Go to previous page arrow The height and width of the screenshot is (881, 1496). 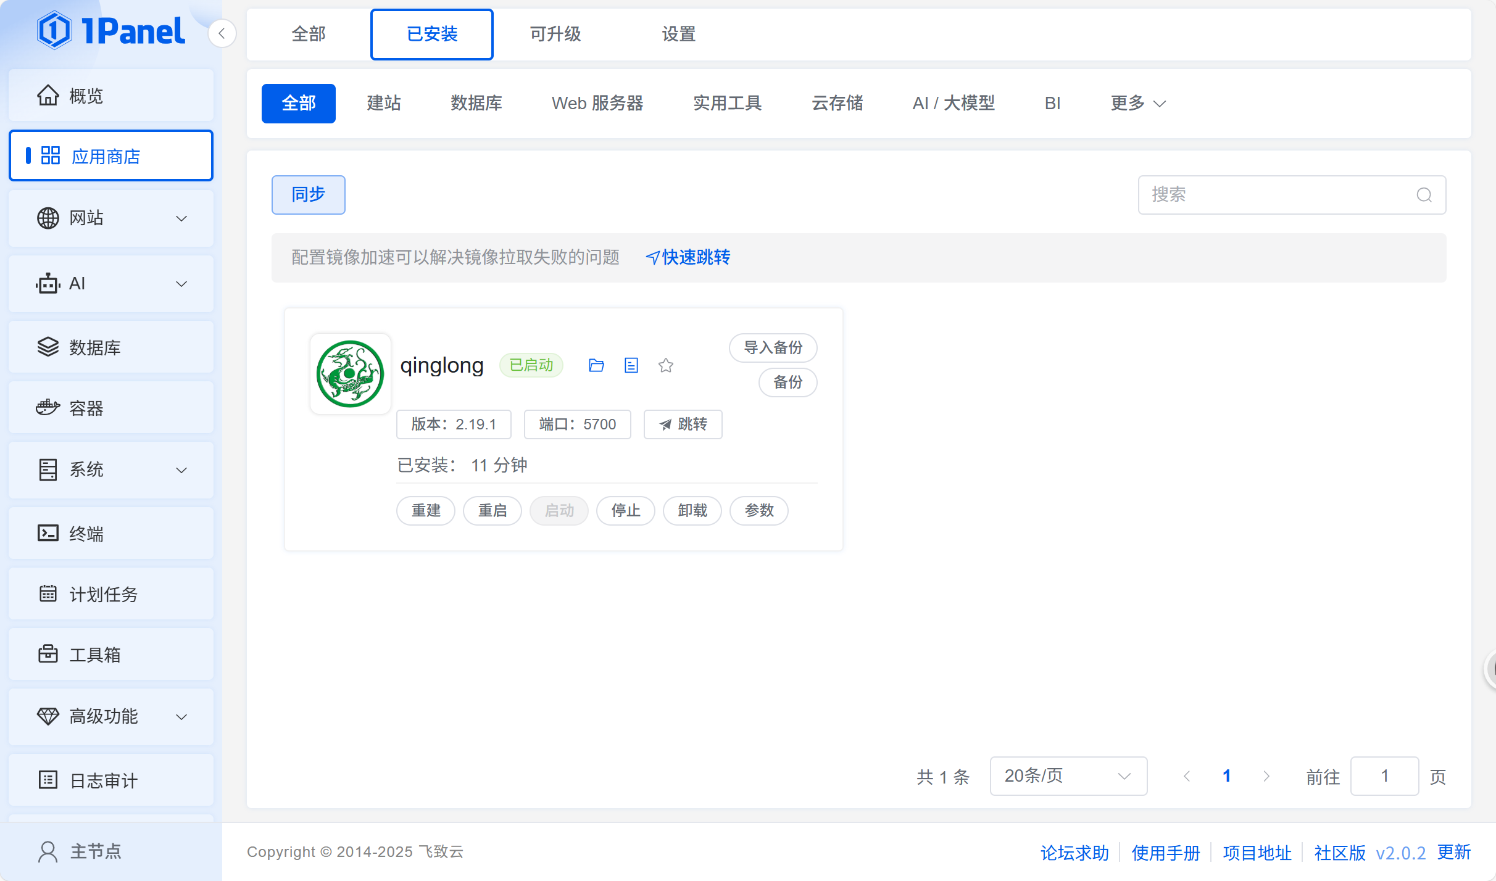[1187, 776]
